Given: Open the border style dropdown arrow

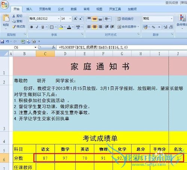Looking at the screenshot, I should 56,27.
